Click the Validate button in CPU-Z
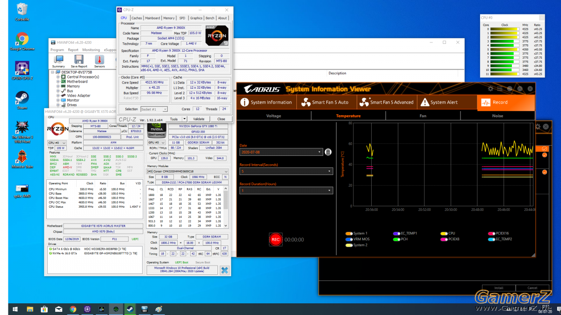Viewport: 561px width, 315px height. [x=199, y=119]
